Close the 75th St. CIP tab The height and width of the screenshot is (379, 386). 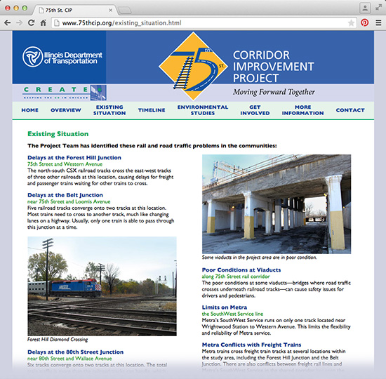pyautogui.click(x=110, y=10)
